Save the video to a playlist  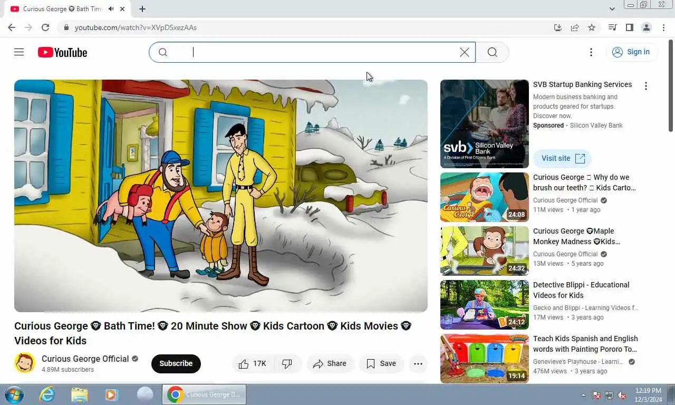(381, 363)
